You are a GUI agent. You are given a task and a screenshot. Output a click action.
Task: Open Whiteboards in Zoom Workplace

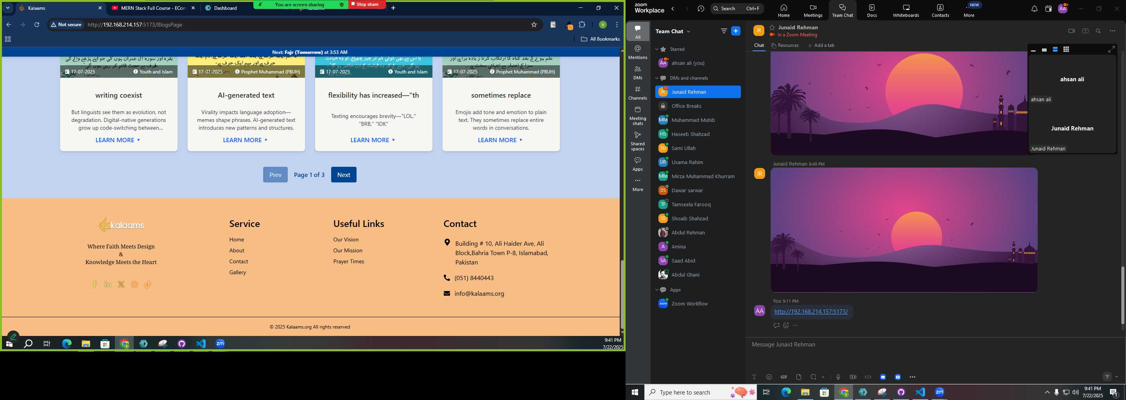906,11
